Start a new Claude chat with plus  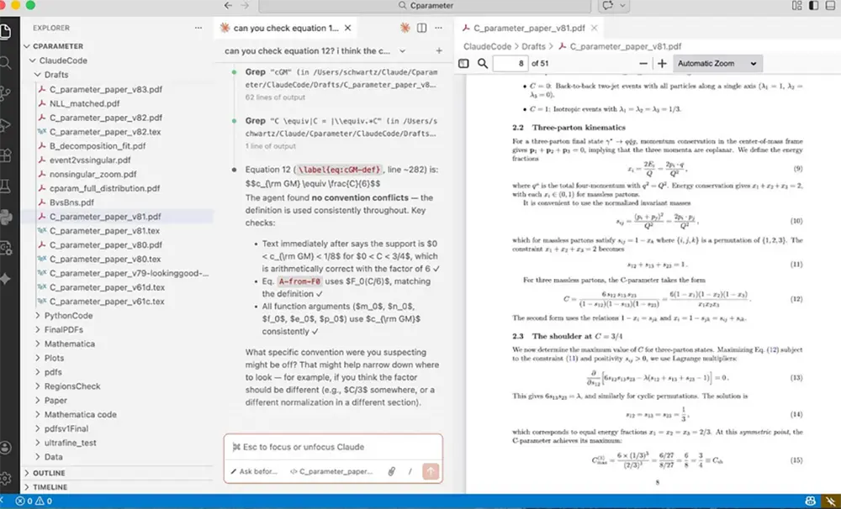[439, 51]
